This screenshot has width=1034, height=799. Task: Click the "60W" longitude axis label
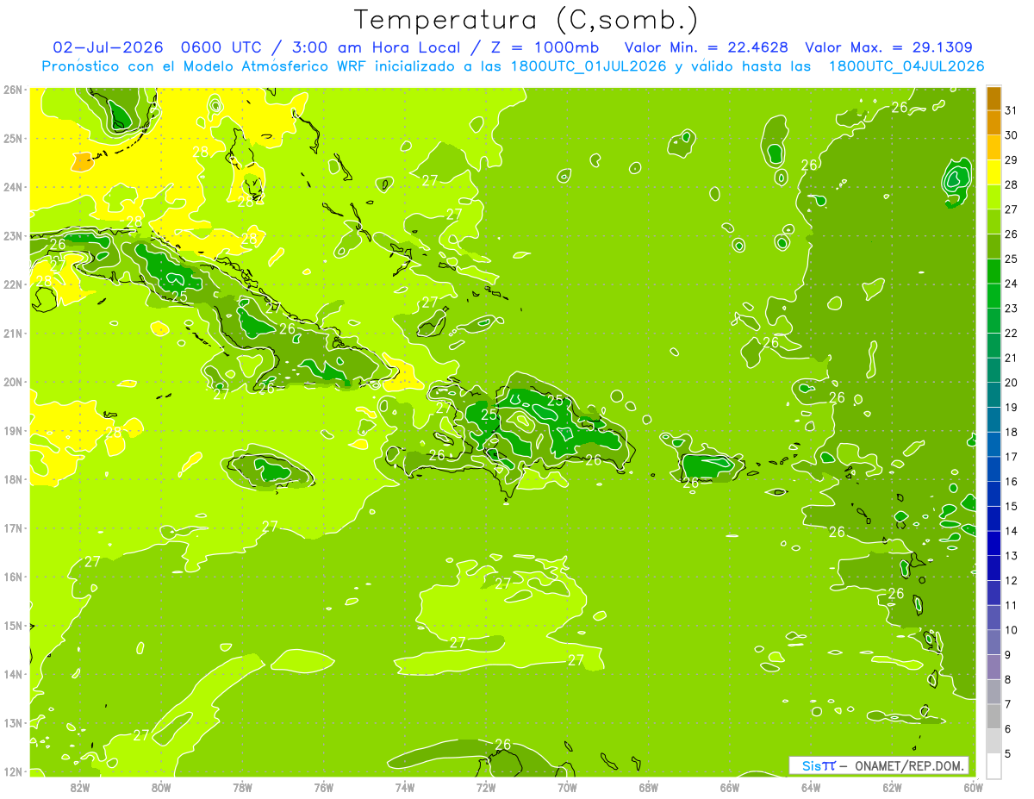point(973,787)
